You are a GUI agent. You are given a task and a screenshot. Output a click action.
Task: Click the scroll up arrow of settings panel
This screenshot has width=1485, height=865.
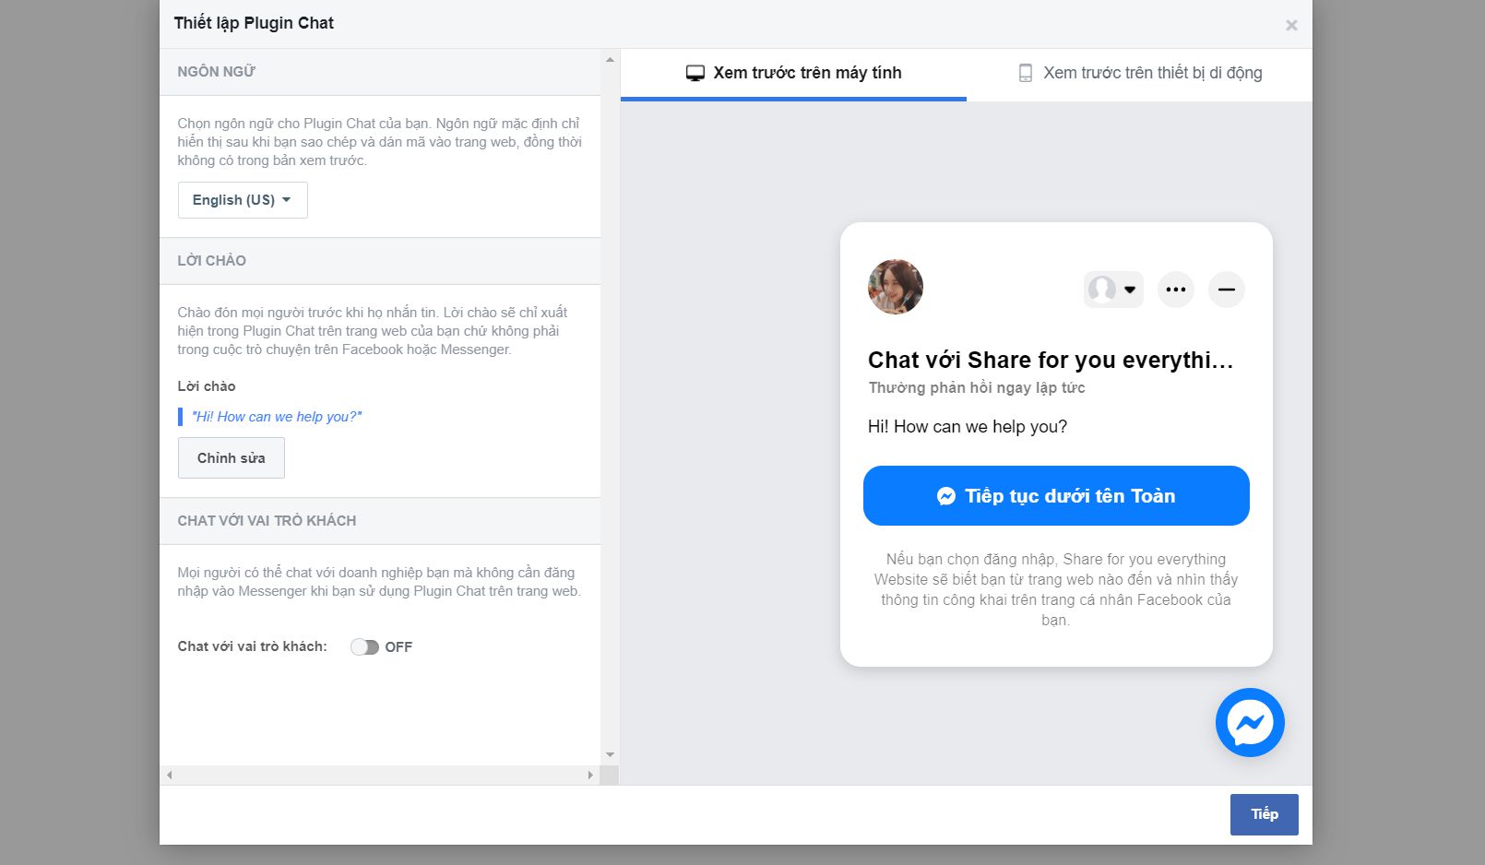click(x=610, y=60)
